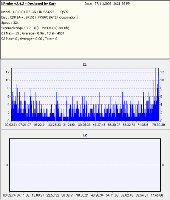Click the 00:02:74 label under C1 chart
Screen dimensions: 170x200
tap(11, 125)
